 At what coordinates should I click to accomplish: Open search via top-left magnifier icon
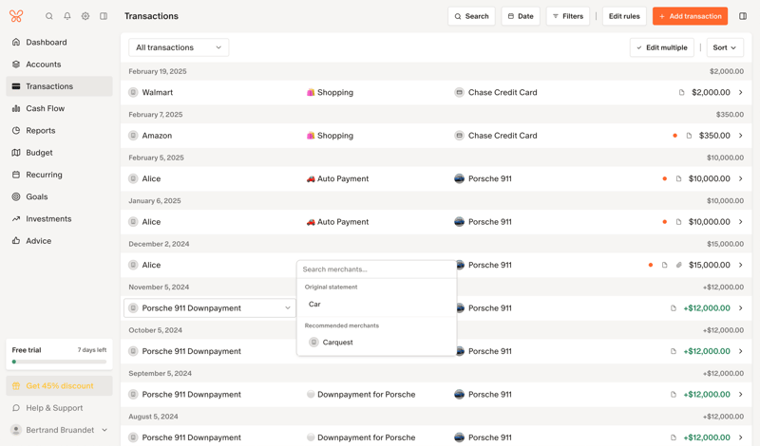coord(49,16)
